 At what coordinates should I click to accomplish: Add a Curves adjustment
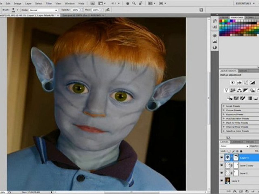pos(246,82)
